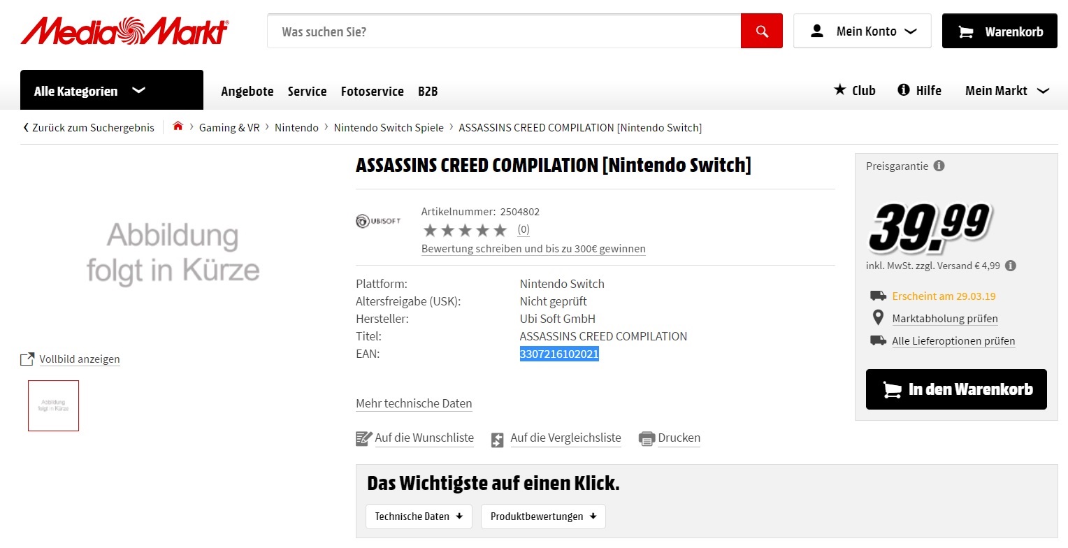Viewport: 1068px width, 548px height.
Task: Click the Marktabholung prüfen link
Action: pos(944,319)
